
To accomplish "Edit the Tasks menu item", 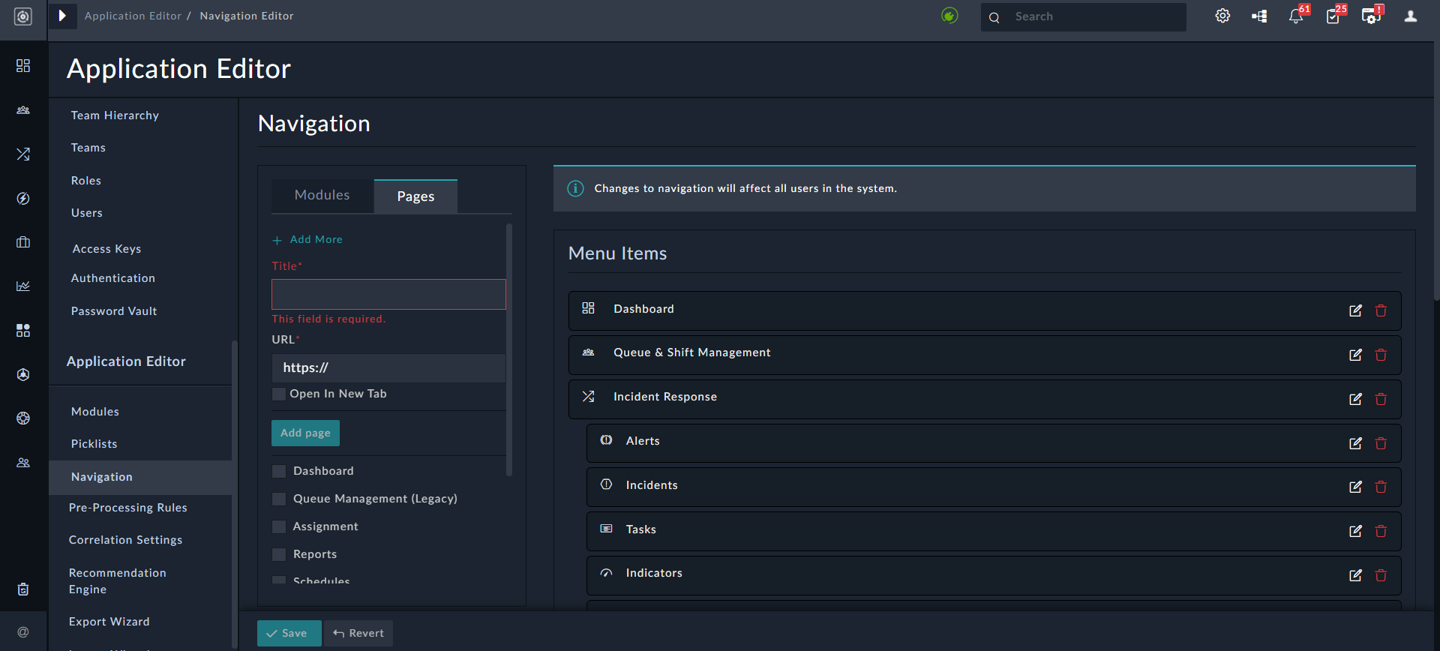I will 1355,531.
